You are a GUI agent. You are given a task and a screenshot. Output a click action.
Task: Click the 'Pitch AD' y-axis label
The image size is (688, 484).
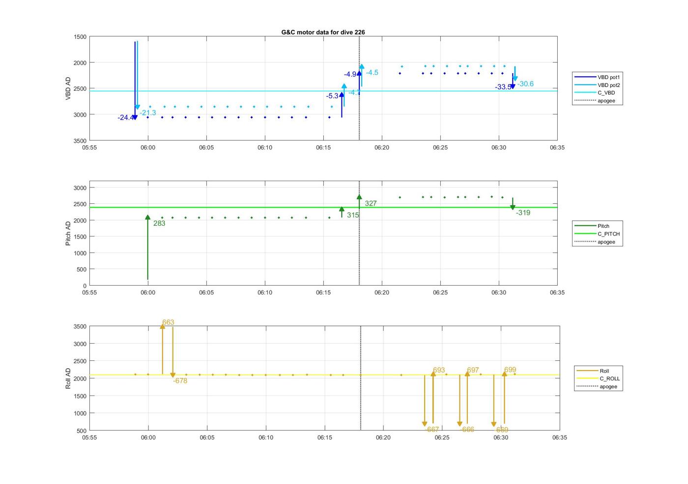[x=68, y=233]
